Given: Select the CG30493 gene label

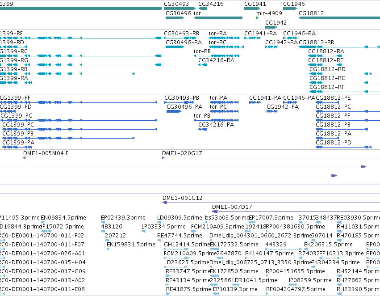Looking at the screenshot, I should [176, 4].
